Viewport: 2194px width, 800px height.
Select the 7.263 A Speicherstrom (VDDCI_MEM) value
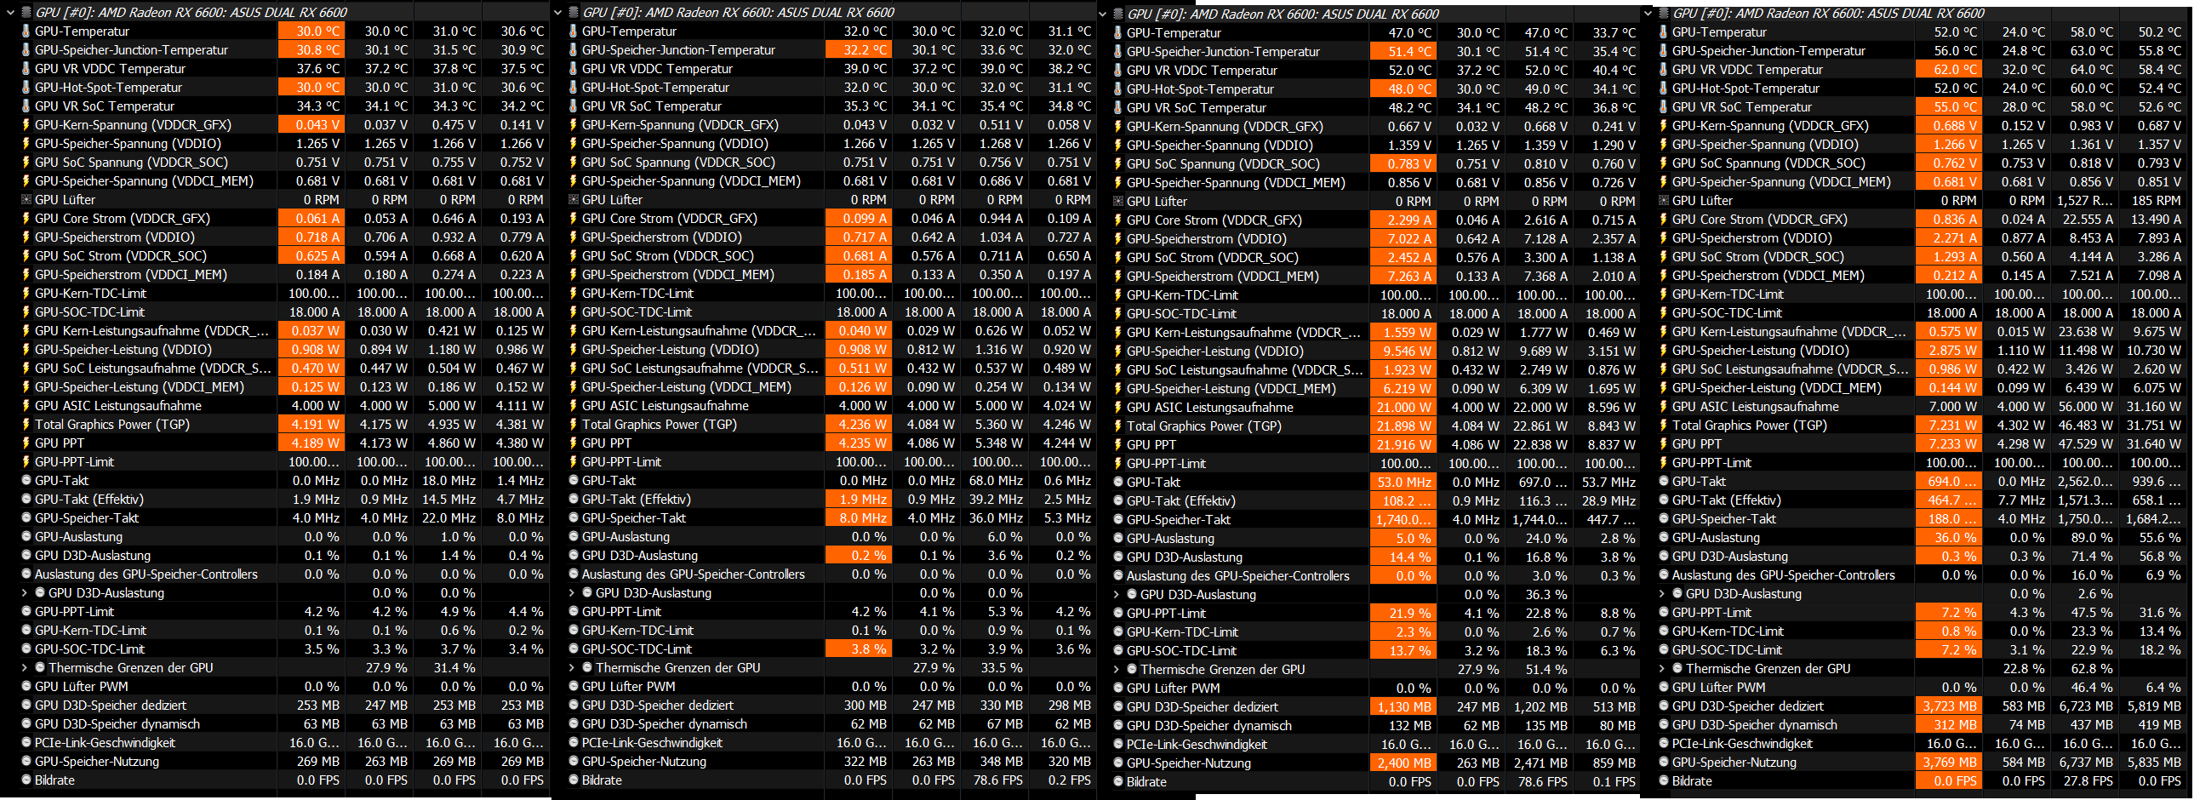(x=1403, y=276)
